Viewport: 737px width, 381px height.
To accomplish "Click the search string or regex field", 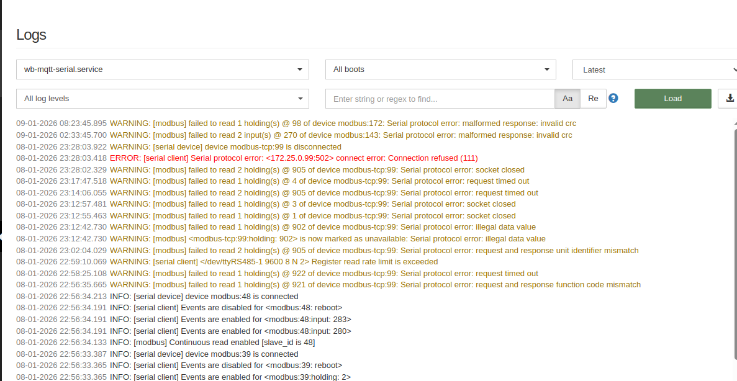I will pos(440,99).
